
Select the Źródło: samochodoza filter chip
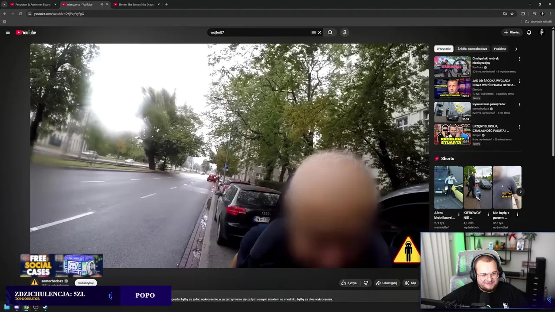point(472,49)
